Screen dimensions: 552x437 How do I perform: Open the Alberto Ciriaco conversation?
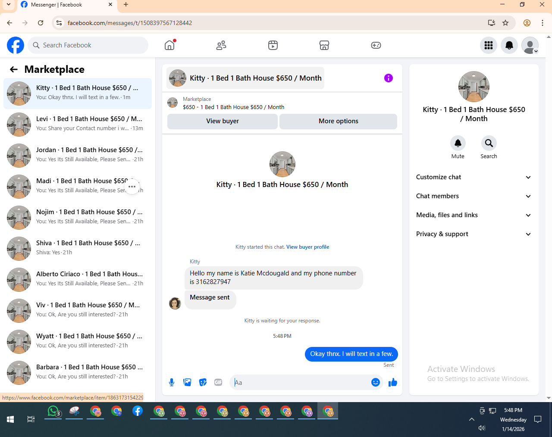tap(78, 280)
